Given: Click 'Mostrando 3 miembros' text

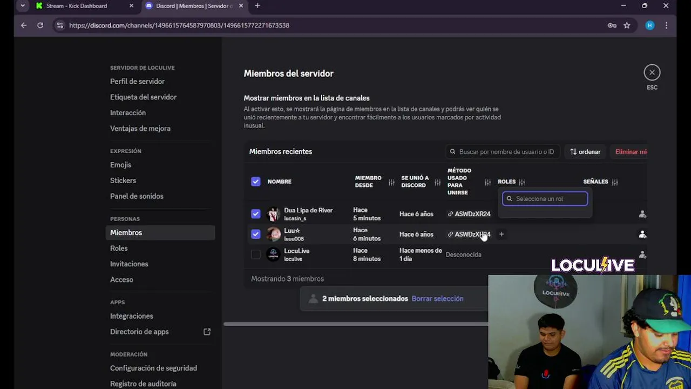Looking at the screenshot, I should tap(288, 279).
